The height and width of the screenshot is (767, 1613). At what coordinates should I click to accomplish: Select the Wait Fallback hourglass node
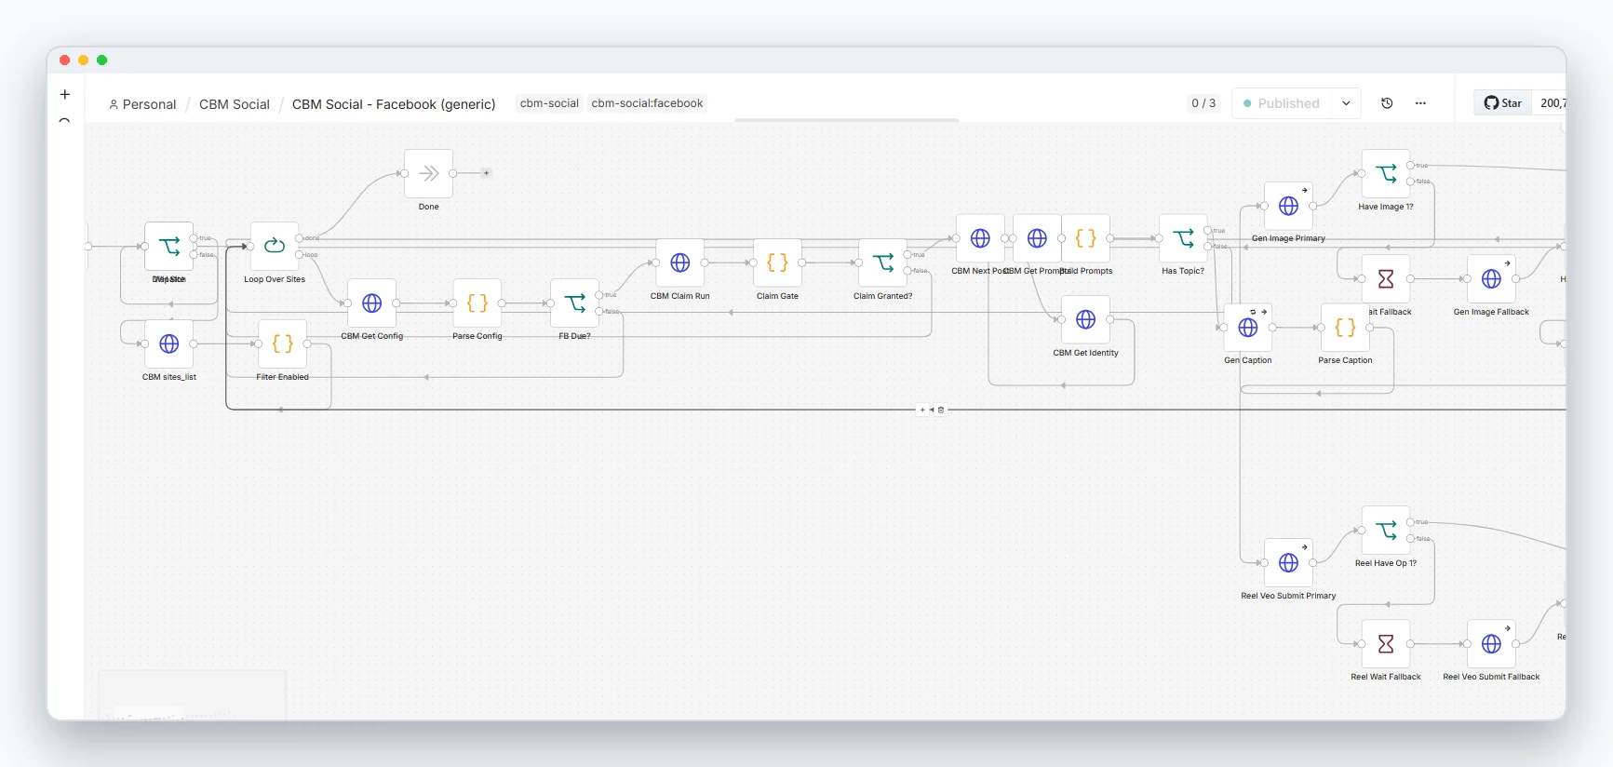(x=1386, y=278)
